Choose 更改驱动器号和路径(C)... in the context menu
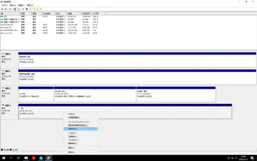The image size is (257, 161). coord(81,126)
